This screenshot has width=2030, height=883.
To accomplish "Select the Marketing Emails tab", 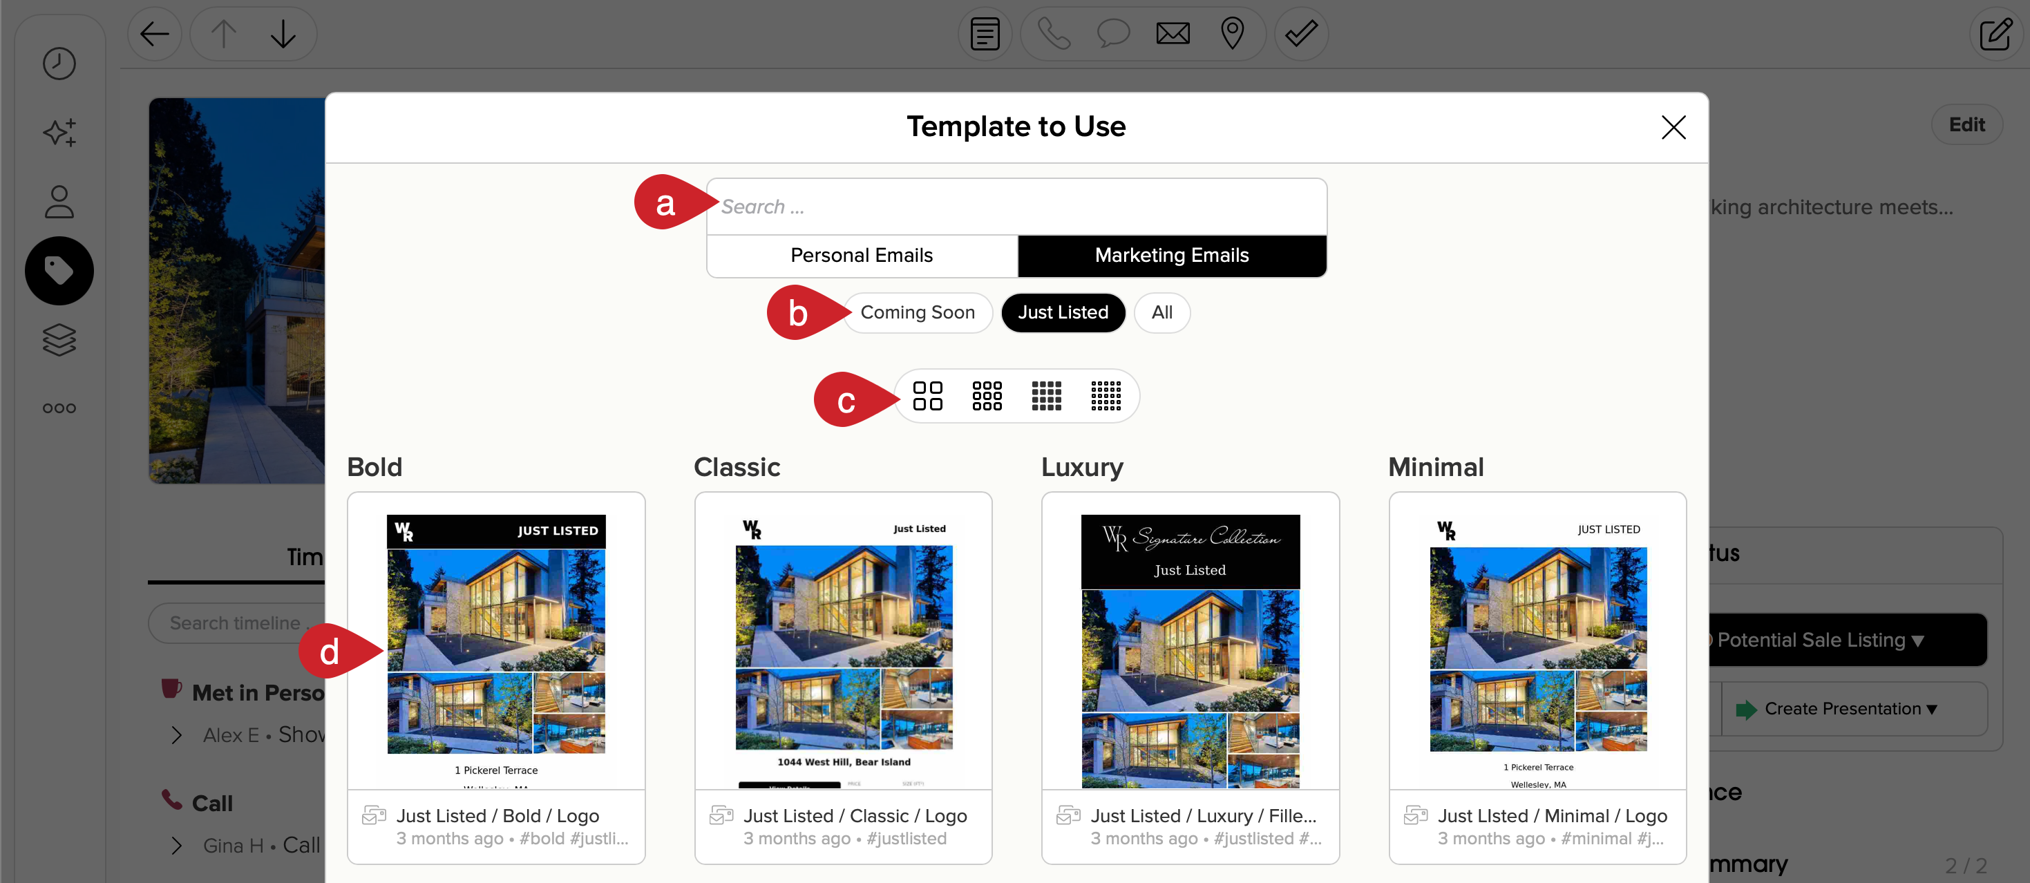I will (1172, 255).
